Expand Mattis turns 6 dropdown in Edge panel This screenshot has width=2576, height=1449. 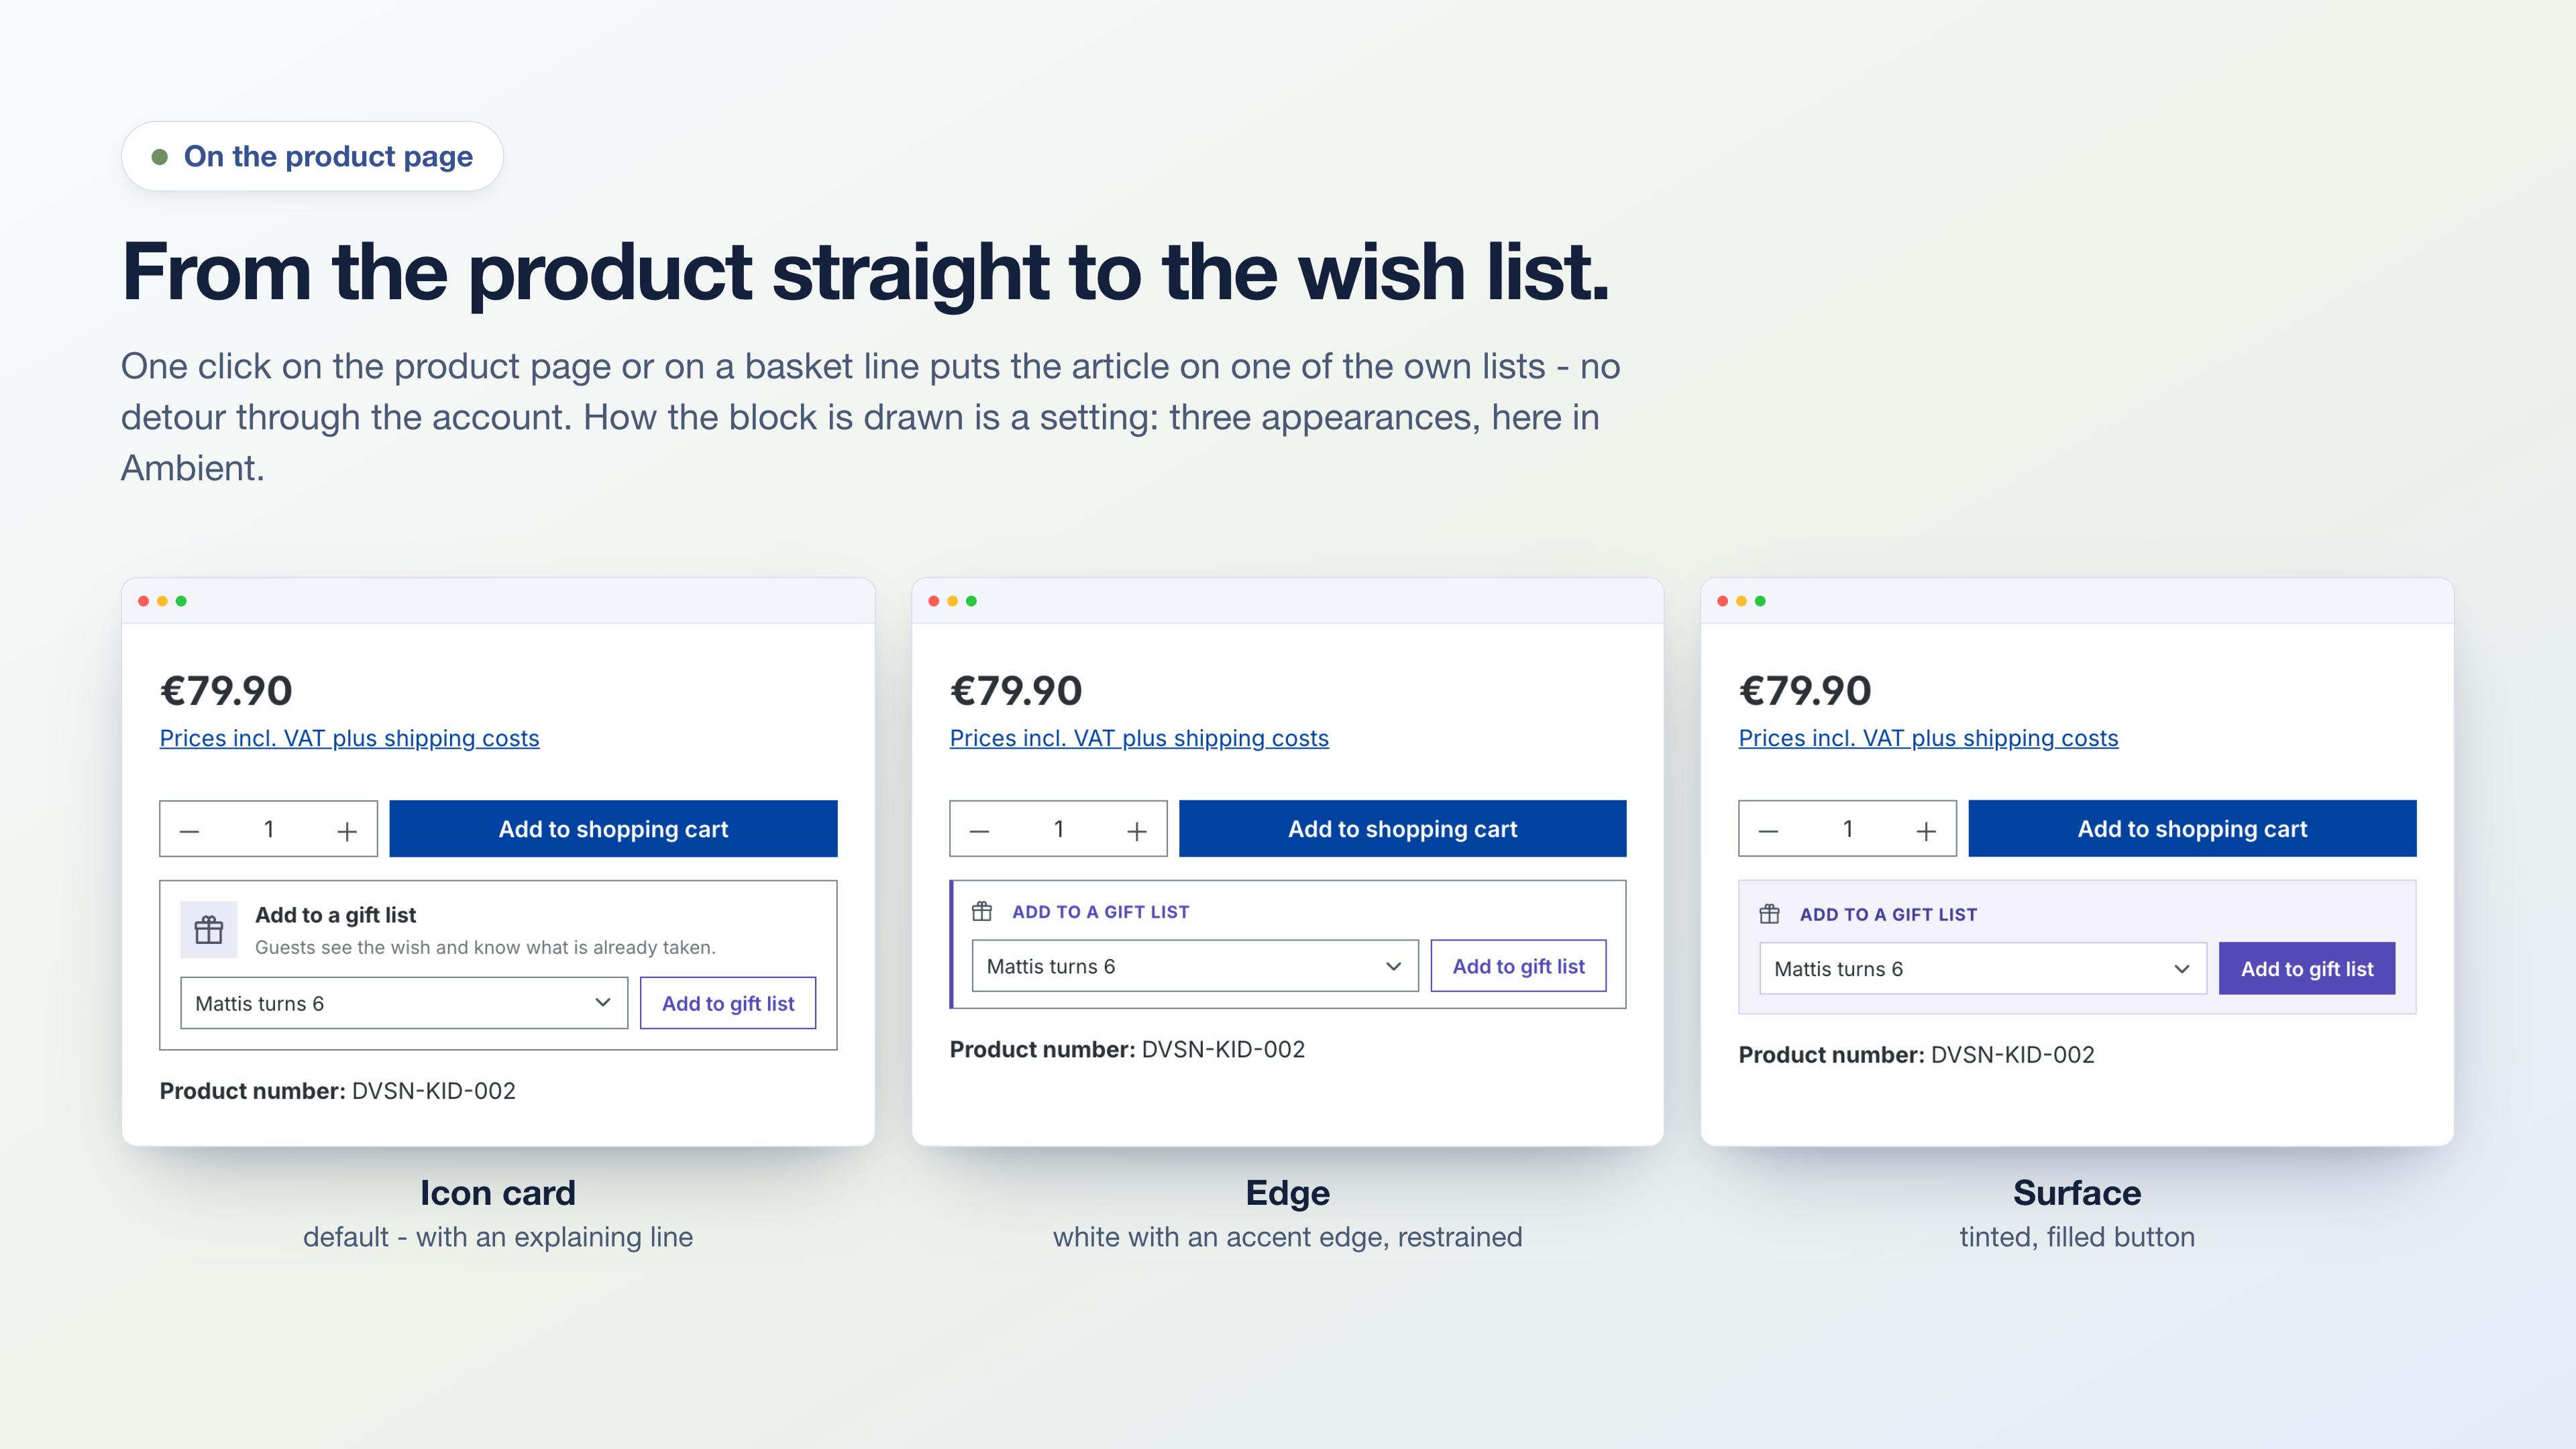[x=1194, y=966]
